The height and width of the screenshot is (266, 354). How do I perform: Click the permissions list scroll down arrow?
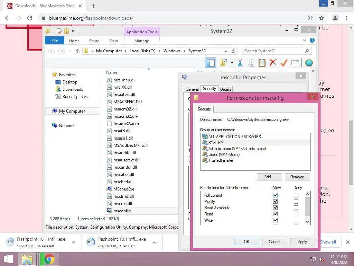pos(307,222)
